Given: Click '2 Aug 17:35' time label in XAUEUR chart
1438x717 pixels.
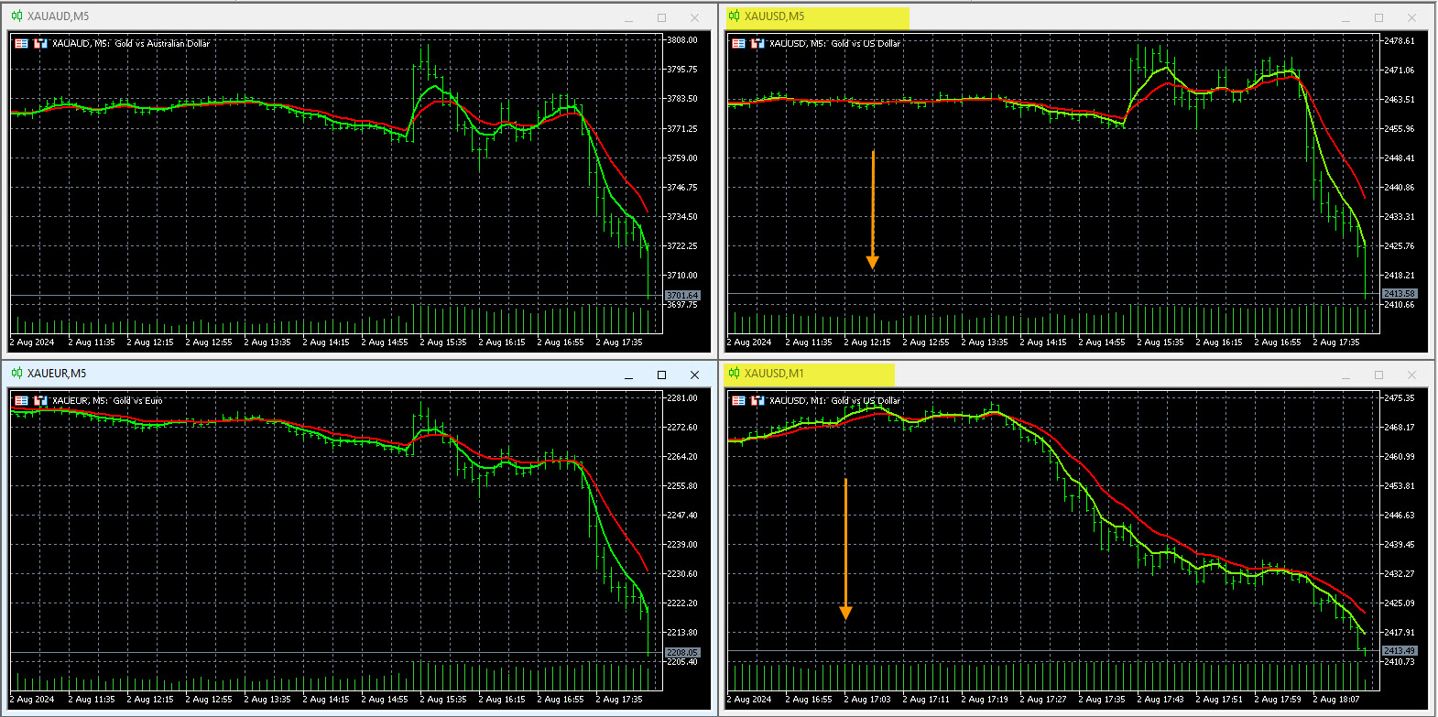Looking at the screenshot, I should tap(619, 699).
